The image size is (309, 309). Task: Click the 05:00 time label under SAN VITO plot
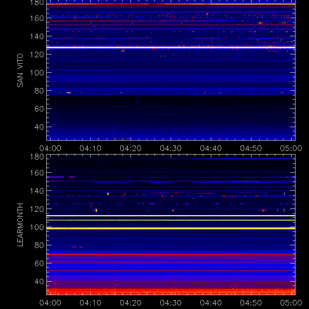pyautogui.click(x=291, y=148)
